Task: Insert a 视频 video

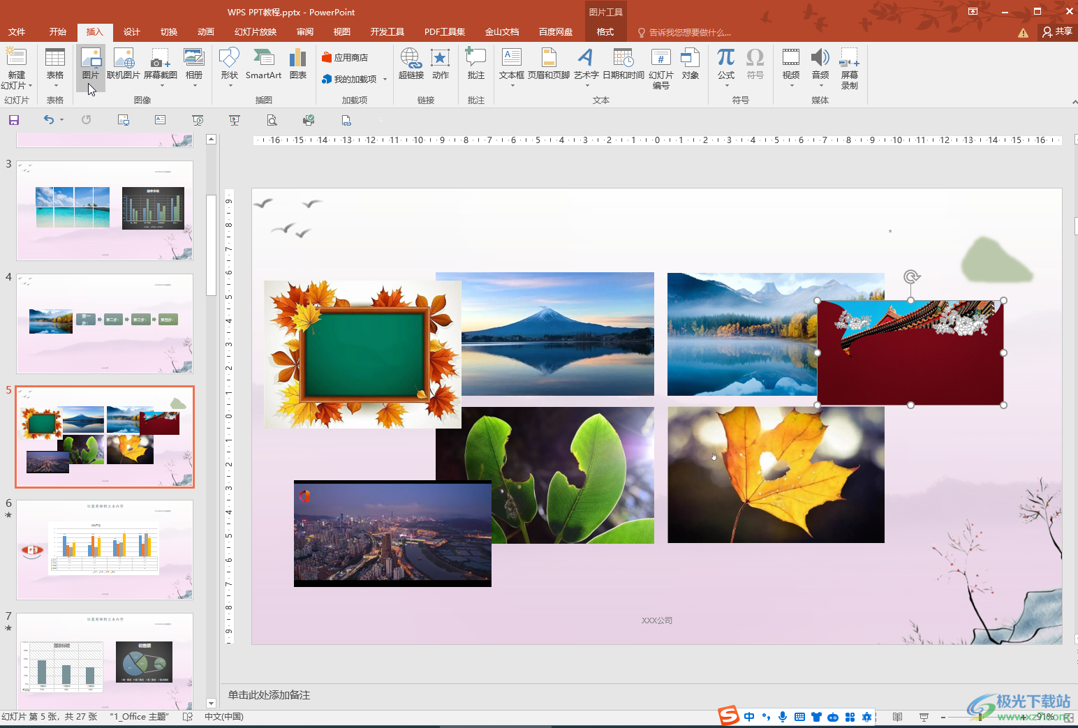Action: coord(791,68)
